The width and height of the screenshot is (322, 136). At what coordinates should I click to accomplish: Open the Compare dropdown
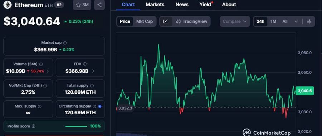coord(235,21)
